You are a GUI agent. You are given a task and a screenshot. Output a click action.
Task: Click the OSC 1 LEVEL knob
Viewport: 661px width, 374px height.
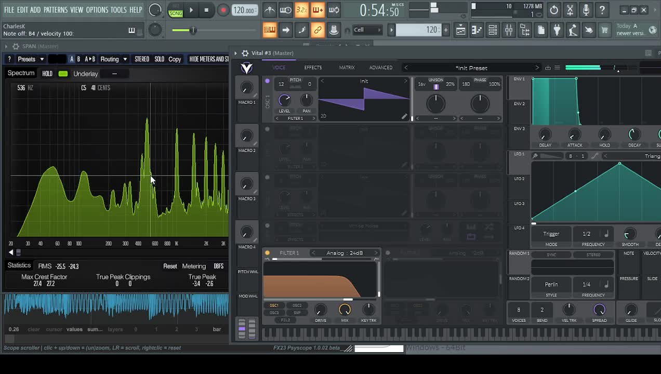click(284, 100)
